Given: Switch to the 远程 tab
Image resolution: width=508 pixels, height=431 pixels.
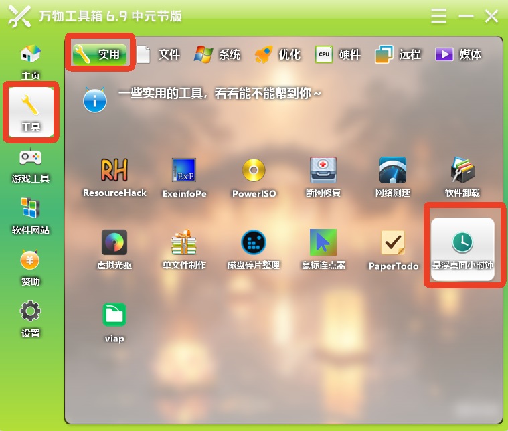Looking at the screenshot, I should click(x=398, y=54).
